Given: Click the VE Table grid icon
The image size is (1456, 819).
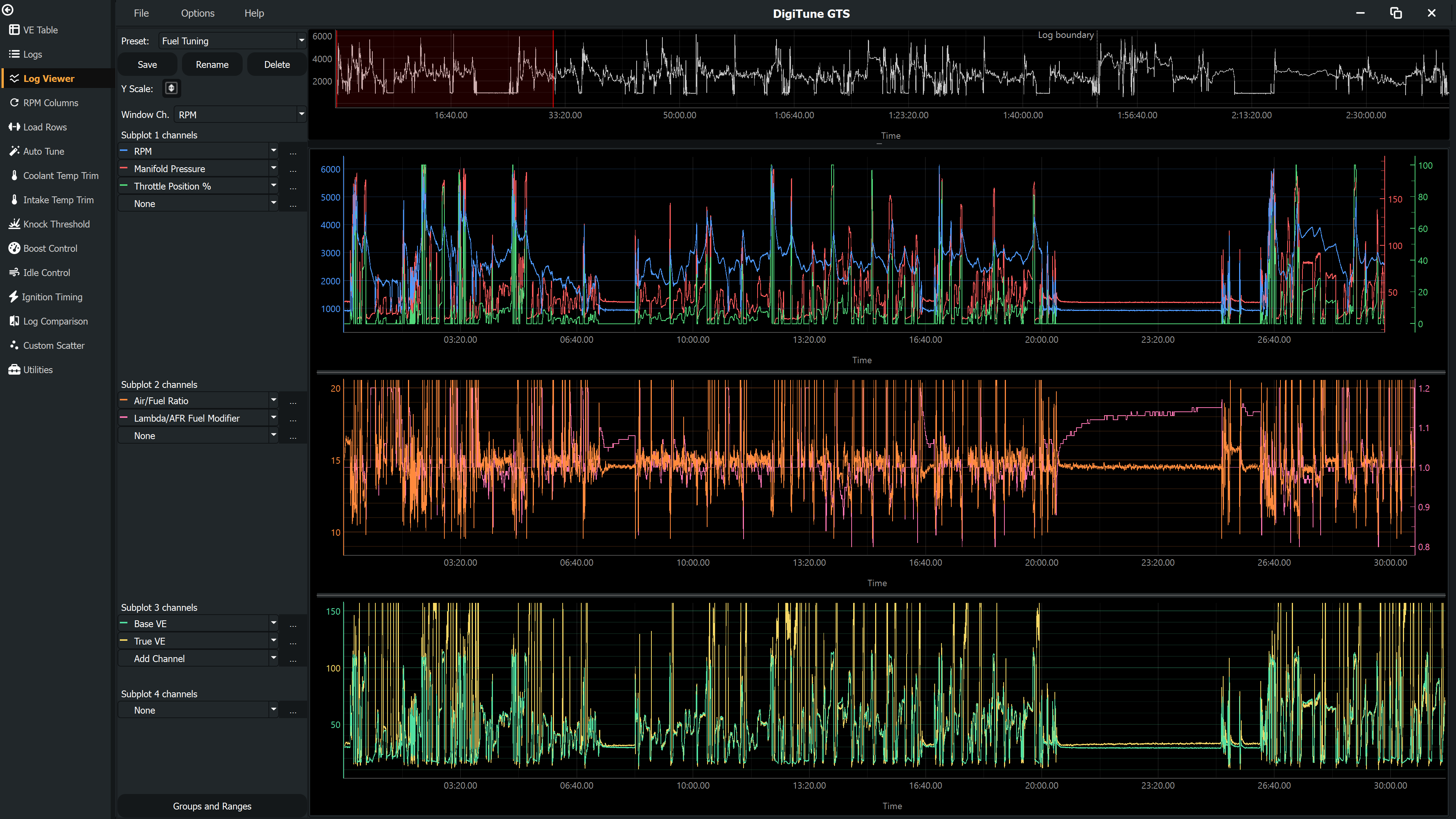Looking at the screenshot, I should tap(14, 30).
